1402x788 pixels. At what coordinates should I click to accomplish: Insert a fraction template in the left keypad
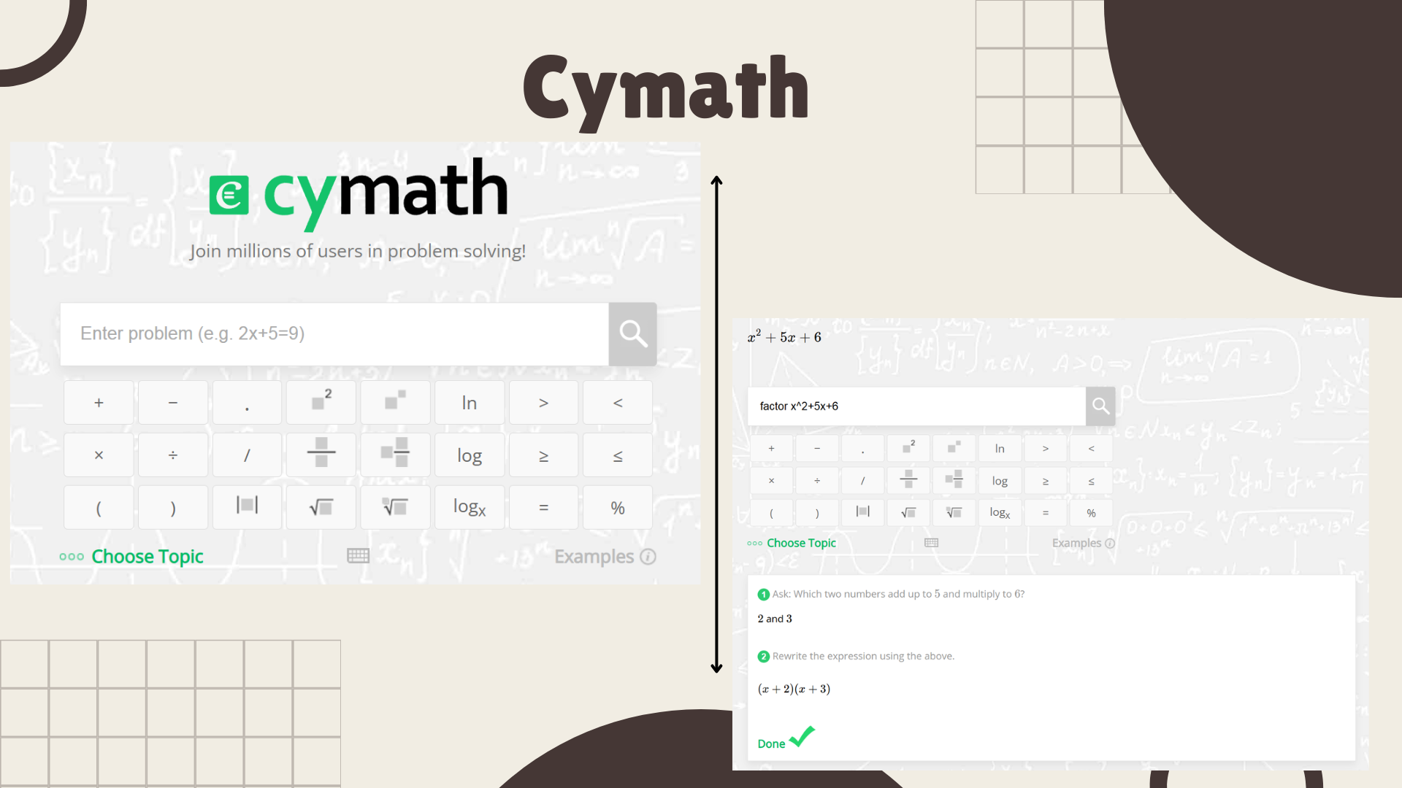click(x=321, y=455)
